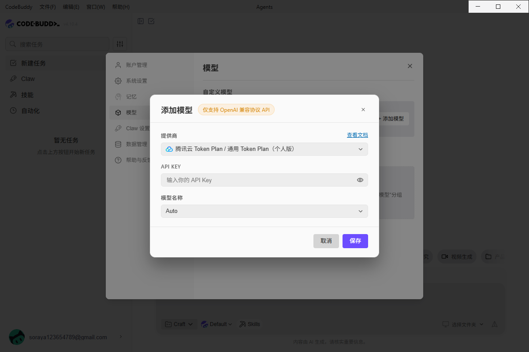Open the 窗口(W) menu
This screenshot has width=529, height=352.
(x=96, y=7)
